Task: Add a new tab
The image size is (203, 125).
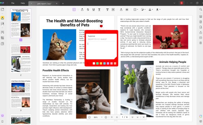Action: (x=63, y=4)
